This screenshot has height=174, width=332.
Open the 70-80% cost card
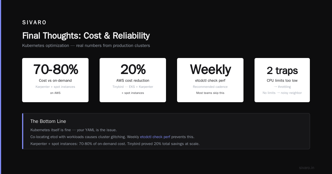(x=55, y=80)
